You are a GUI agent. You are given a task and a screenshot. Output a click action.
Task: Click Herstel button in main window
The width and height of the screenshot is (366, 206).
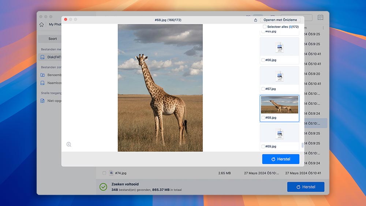pos(306,187)
